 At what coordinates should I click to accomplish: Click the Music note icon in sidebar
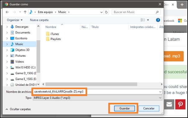pyautogui.click(x=12, y=44)
